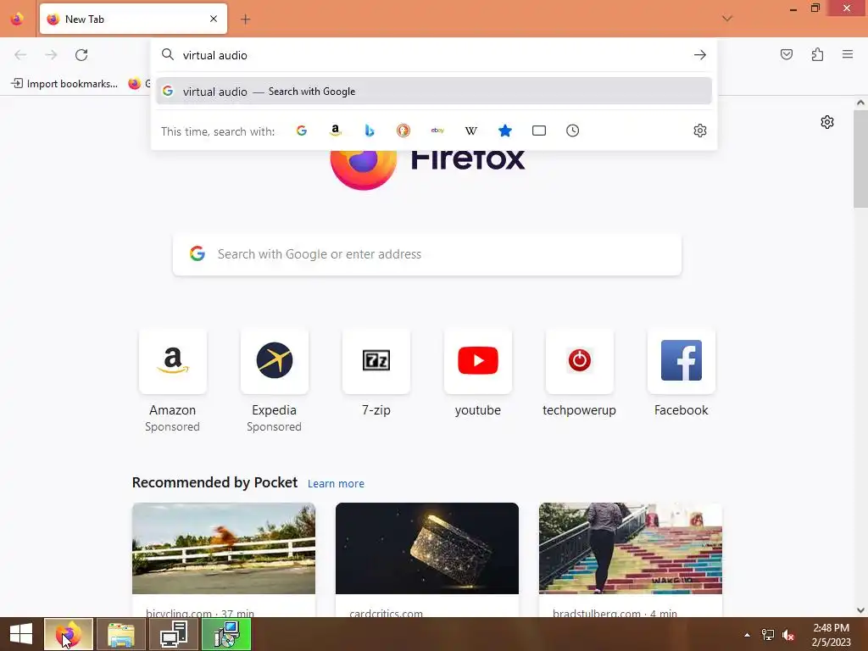
Task: Open the bradstulberg.com Pocket story image
Action: click(x=631, y=548)
